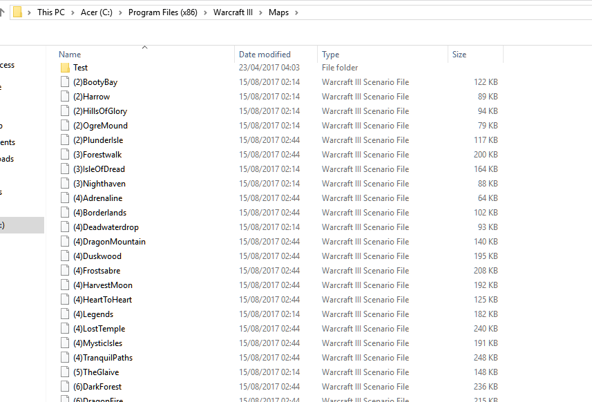Select the (3)Forestwalk file name
This screenshot has height=402, width=592.
click(x=97, y=155)
